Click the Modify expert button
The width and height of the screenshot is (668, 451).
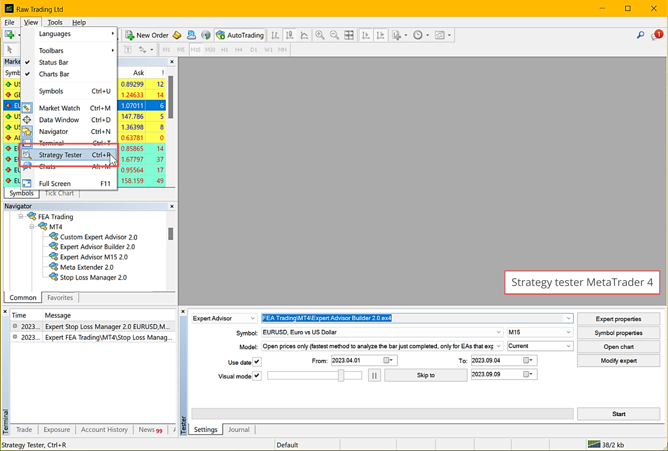pos(618,361)
